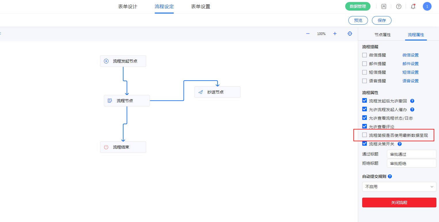Image resolution: width=439 pixels, height=222 pixels.
Task: Click the user avatar icon
Action: pos(427,7)
